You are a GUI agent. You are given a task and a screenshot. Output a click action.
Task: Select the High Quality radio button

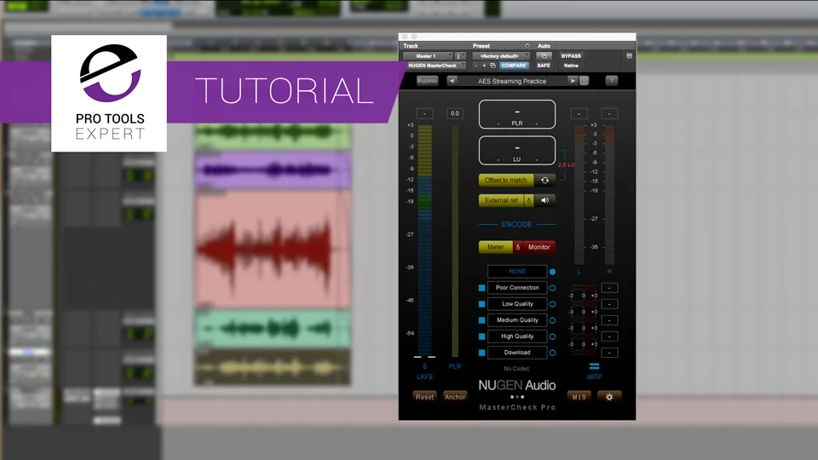tap(552, 336)
